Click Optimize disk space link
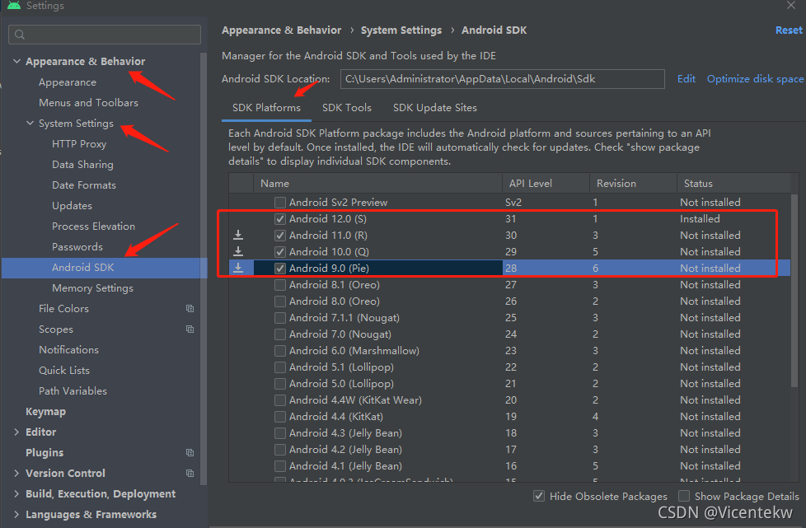The height and width of the screenshot is (528, 806). [x=755, y=78]
